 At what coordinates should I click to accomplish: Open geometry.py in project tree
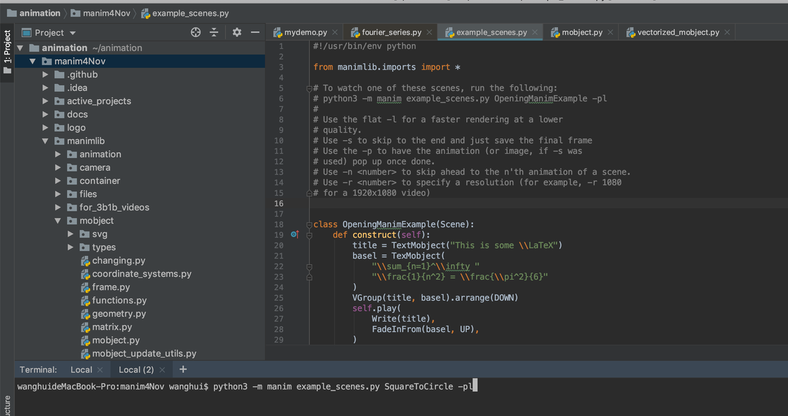point(118,313)
